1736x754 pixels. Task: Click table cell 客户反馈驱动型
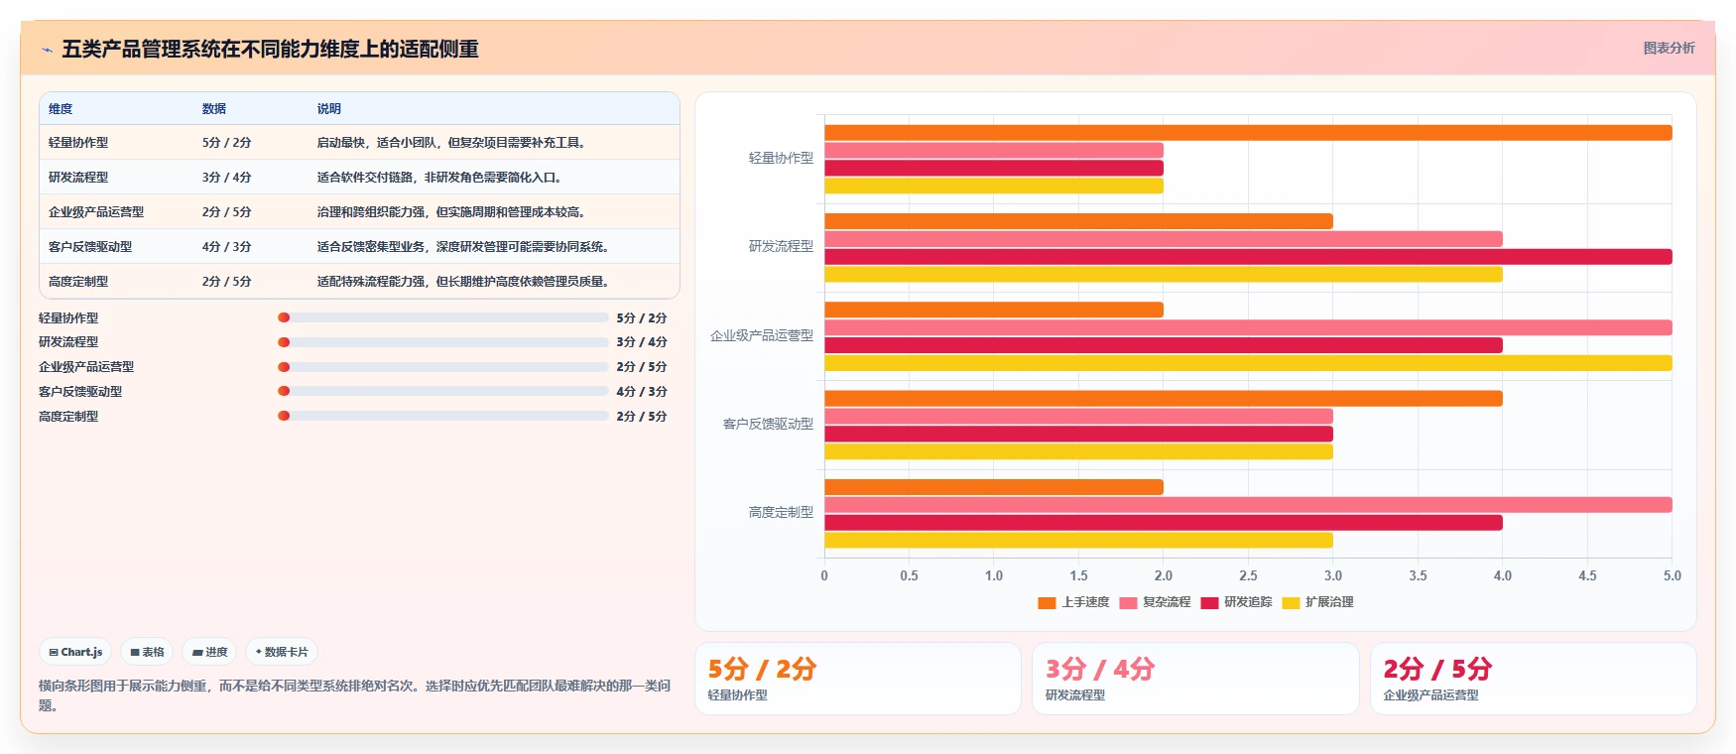(x=90, y=247)
